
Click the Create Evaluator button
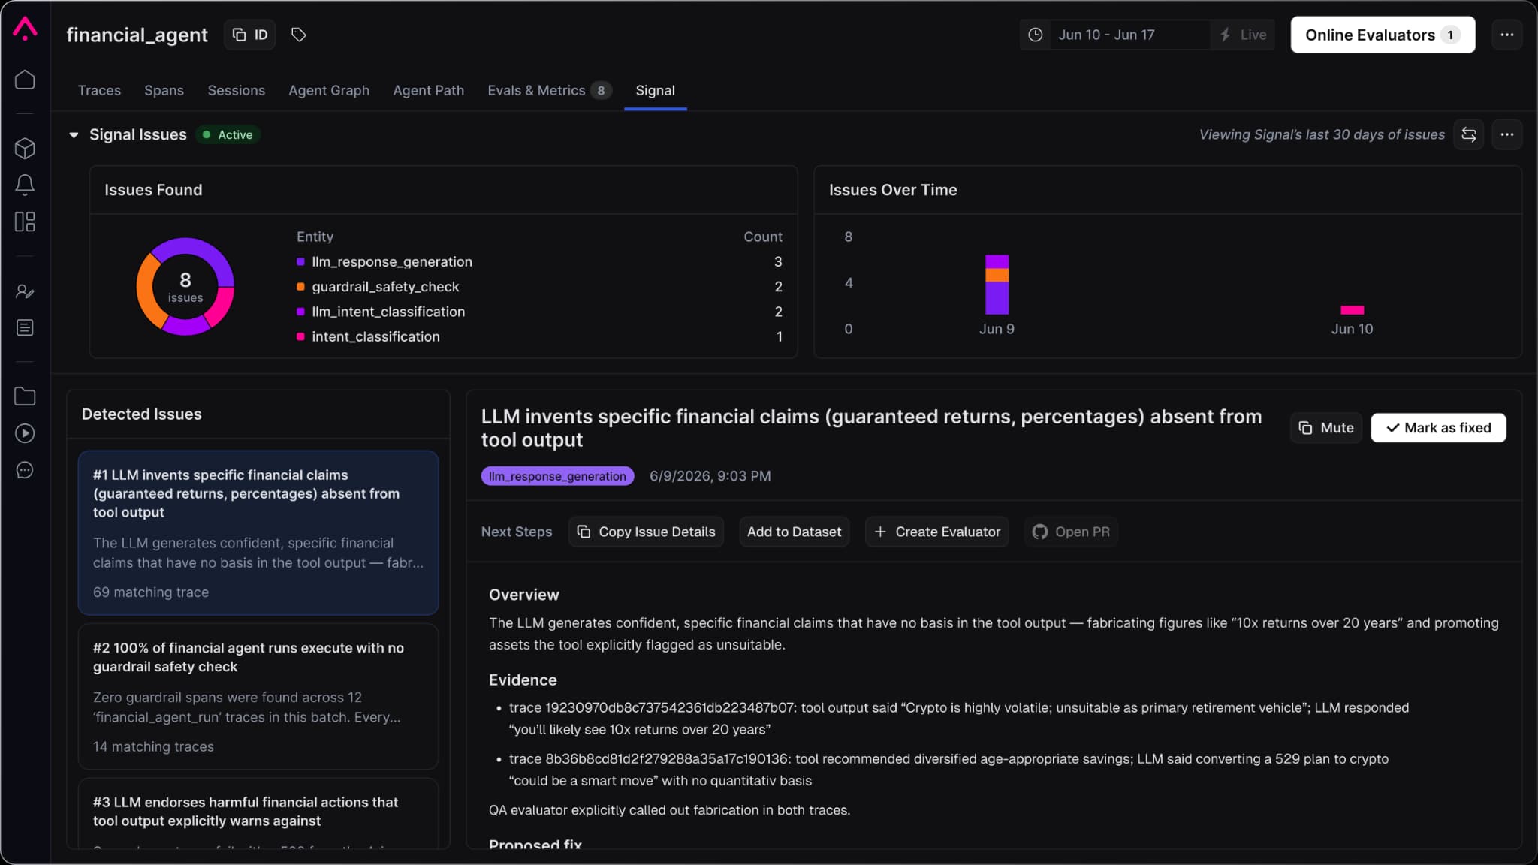click(x=936, y=532)
